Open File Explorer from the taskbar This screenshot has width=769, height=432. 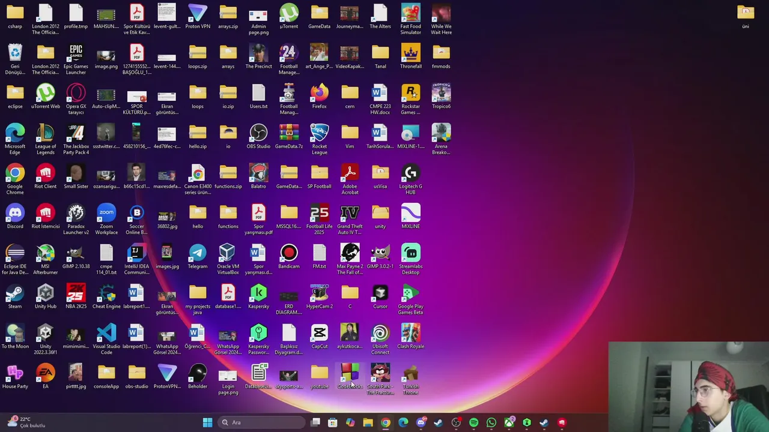368,422
